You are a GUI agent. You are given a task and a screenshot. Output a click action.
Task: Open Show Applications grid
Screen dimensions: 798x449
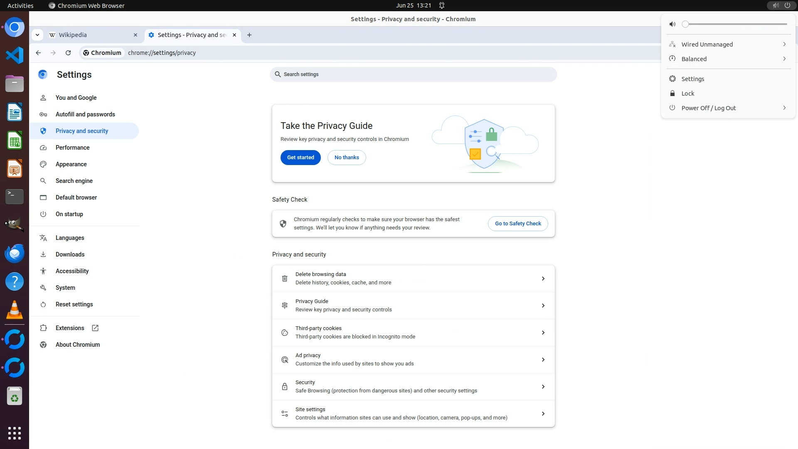click(x=15, y=433)
